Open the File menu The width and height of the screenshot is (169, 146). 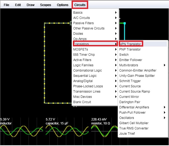coord(6,5)
